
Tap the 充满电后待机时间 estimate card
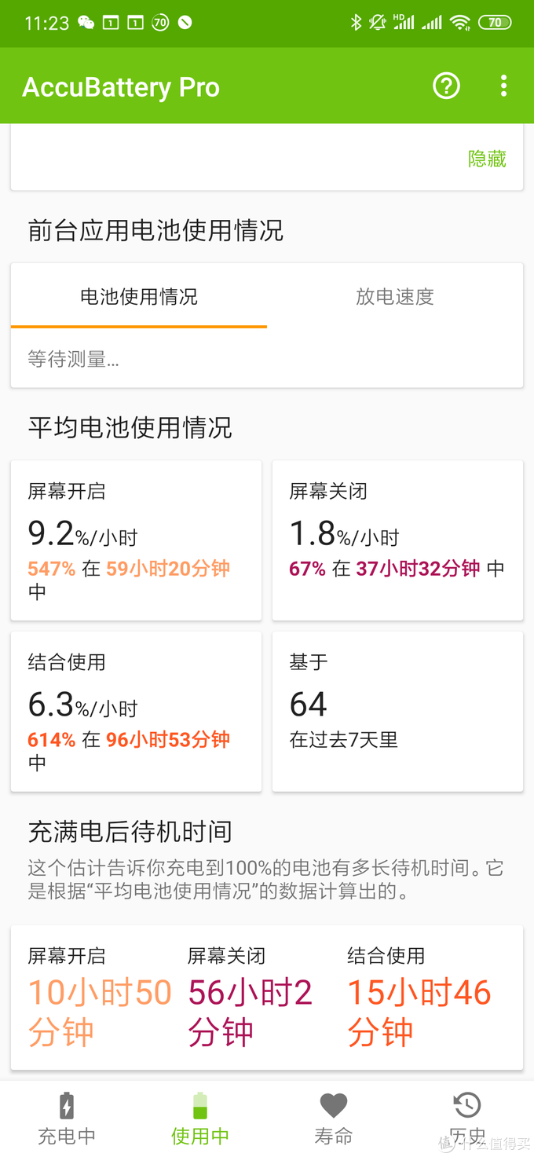[267, 997]
